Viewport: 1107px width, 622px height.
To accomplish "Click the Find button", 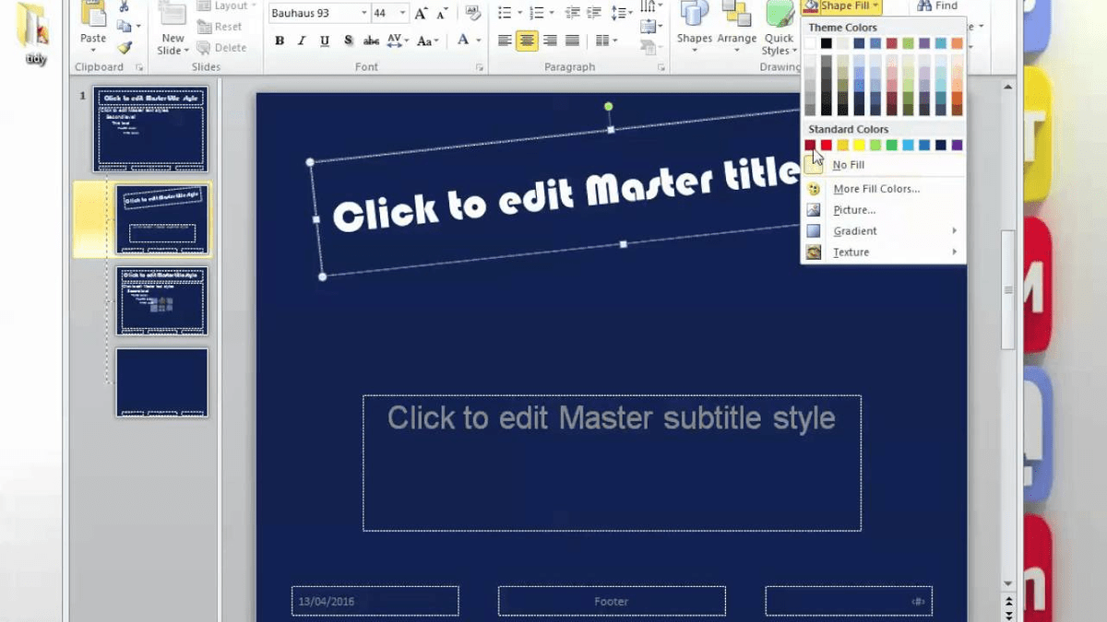I will click(937, 6).
